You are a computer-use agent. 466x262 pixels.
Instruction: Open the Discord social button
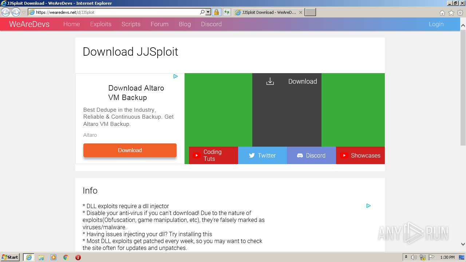(311, 155)
